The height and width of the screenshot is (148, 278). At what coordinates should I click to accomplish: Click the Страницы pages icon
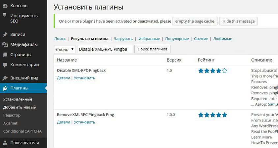tap(5, 55)
